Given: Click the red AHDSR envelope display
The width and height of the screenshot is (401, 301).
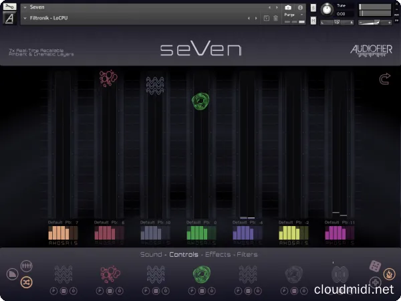Looking at the screenshot, I should (109, 233).
